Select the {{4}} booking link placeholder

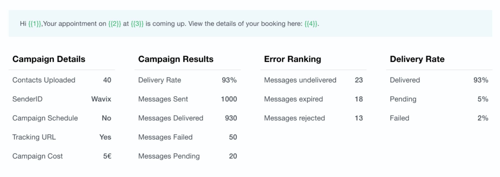coord(311,24)
